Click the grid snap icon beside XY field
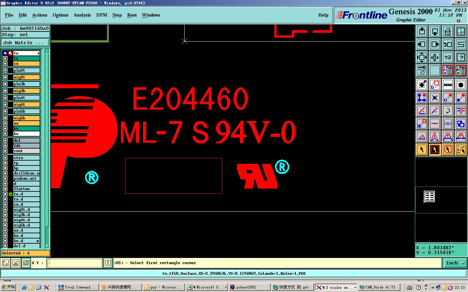 pyautogui.click(x=26, y=263)
